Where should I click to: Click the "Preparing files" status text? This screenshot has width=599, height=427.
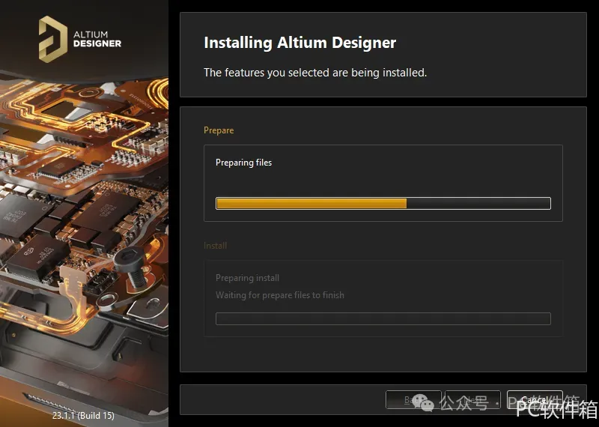click(x=244, y=163)
